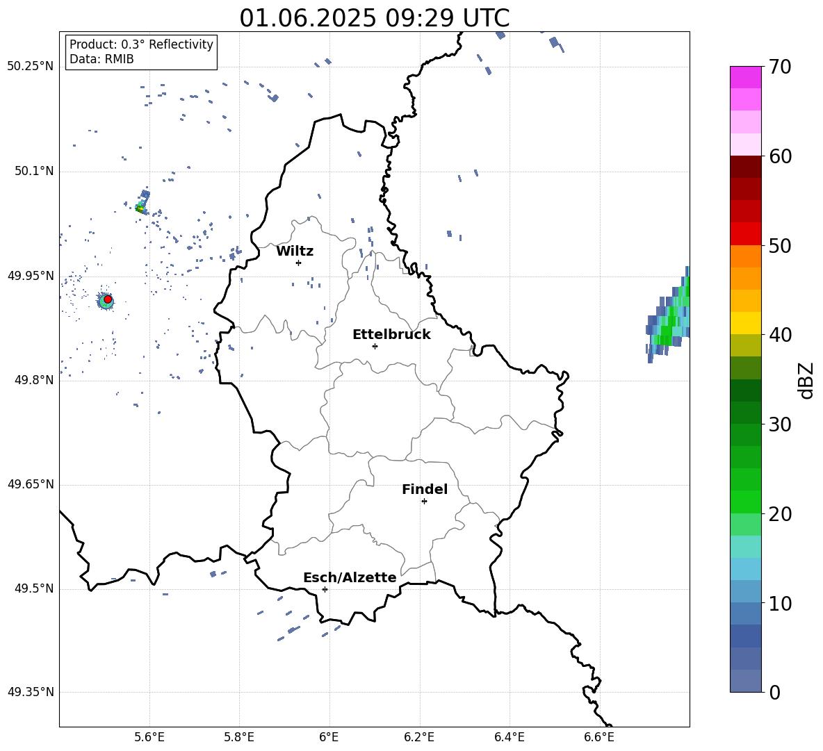Click the Ettelbruck city label
The image size is (823, 751).
point(391,335)
